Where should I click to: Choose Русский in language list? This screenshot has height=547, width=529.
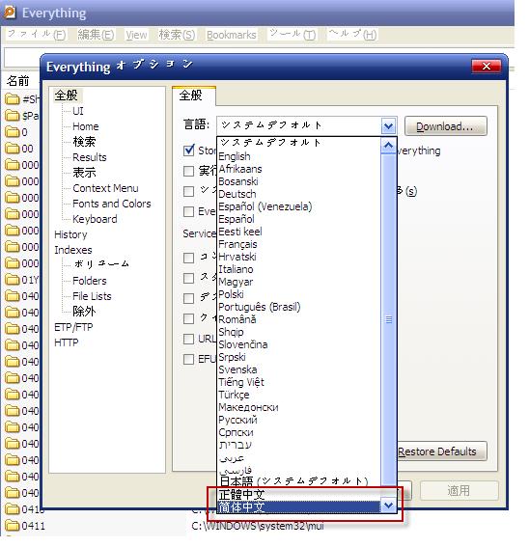coord(237,420)
